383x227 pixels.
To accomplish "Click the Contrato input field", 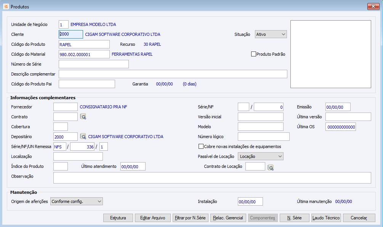I will (66, 117).
